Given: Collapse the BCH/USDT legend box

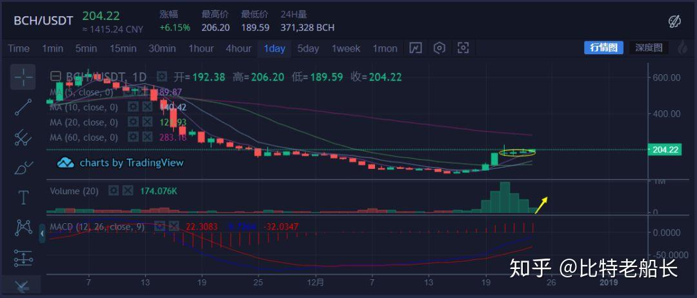Looking at the screenshot, I should point(56,77).
